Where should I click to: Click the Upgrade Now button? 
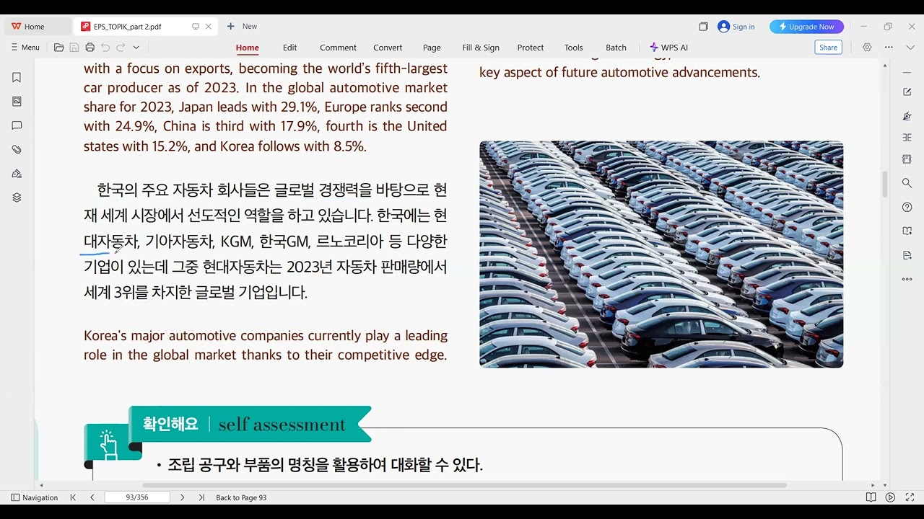[x=806, y=27]
